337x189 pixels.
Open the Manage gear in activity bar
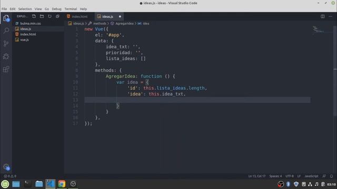[6, 167]
